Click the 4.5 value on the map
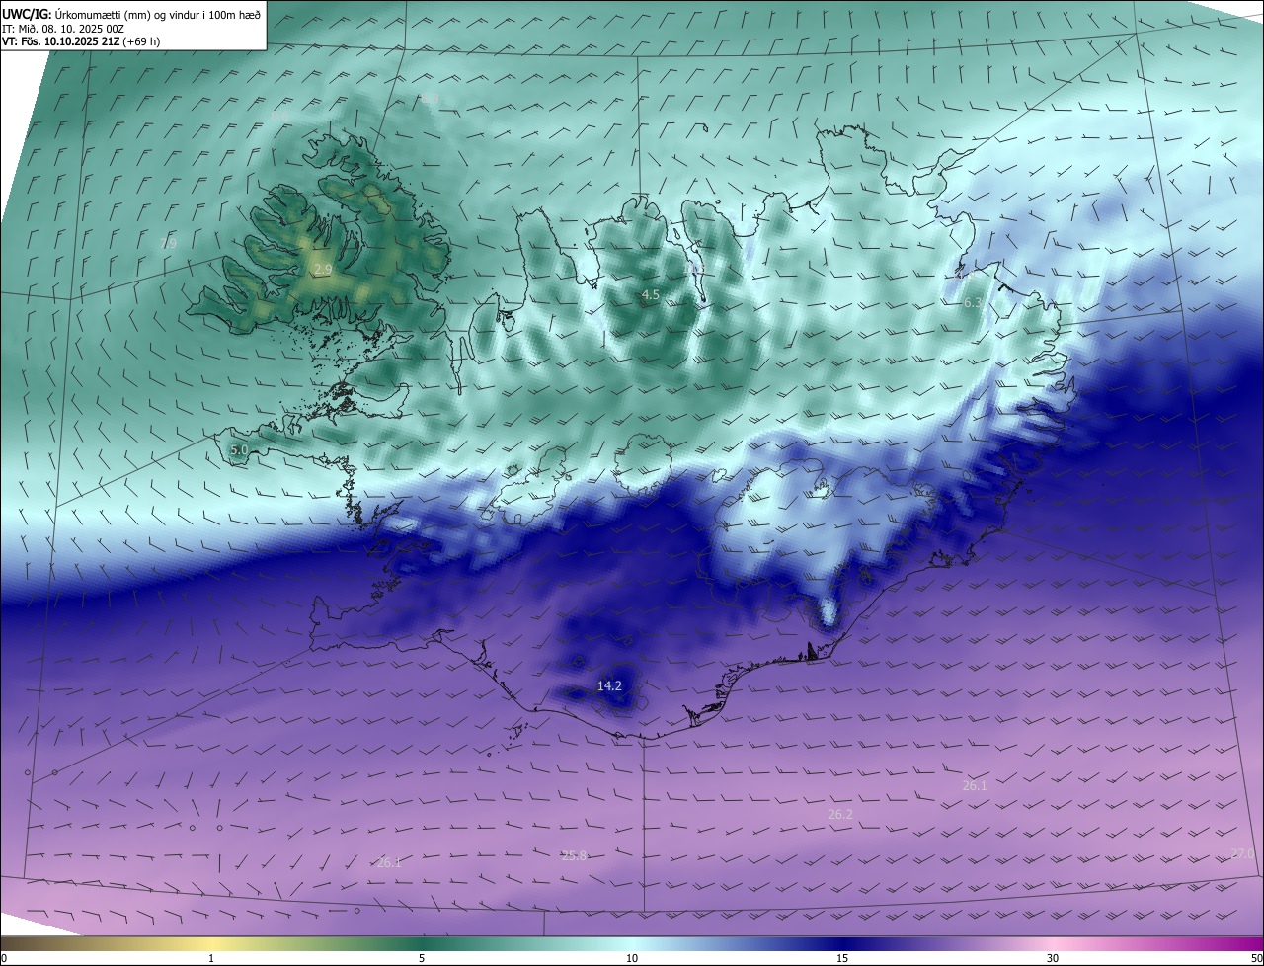The height and width of the screenshot is (966, 1264). tap(650, 294)
